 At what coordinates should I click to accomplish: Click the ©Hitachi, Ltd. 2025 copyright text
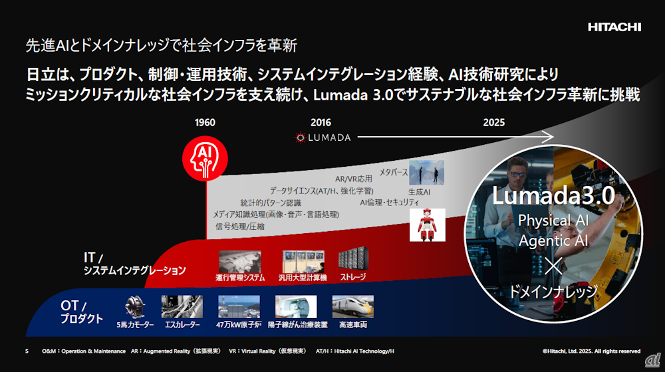coord(591,351)
